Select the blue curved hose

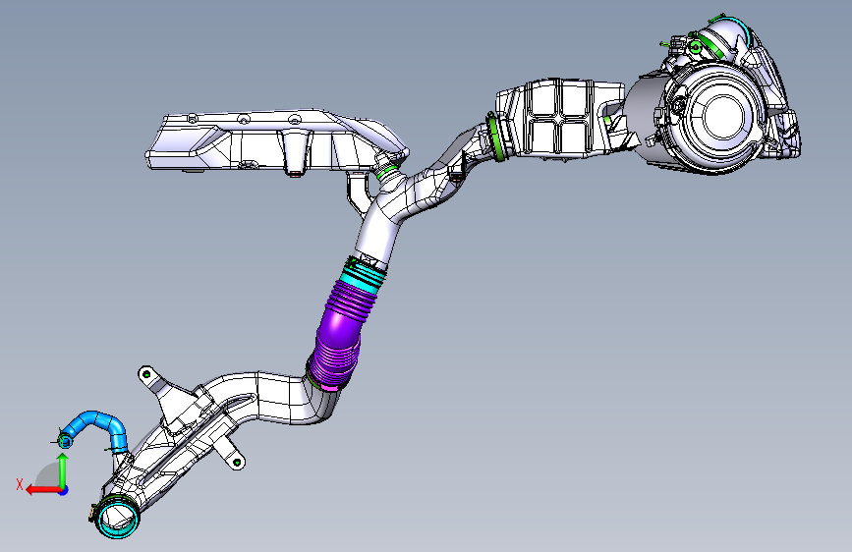tap(96, 427)
